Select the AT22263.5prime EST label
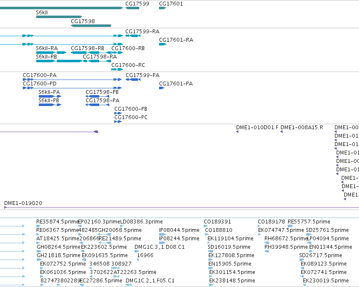 (x=135, y=272)
